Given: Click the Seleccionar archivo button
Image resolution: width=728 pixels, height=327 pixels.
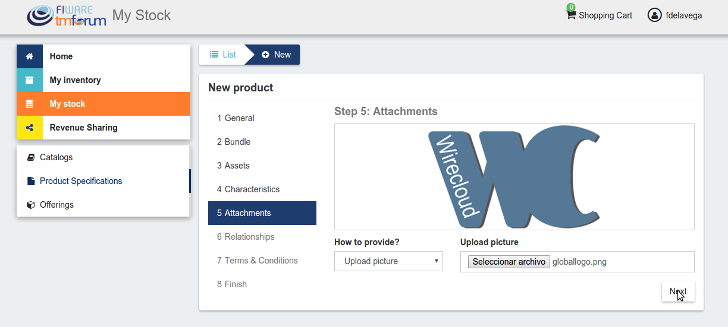Looking at the screenshot, I should pyautogui.click(x=509, y=262).
